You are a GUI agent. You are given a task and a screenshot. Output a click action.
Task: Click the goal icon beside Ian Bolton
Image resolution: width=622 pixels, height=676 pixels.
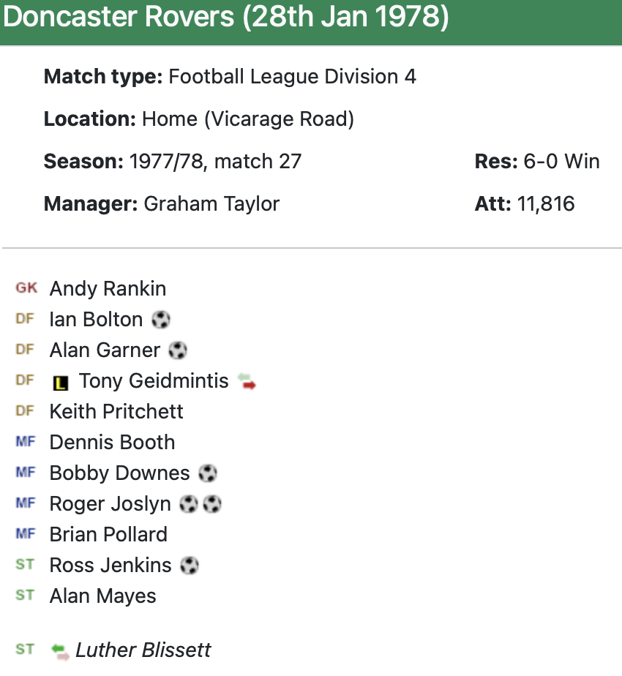pos(161,320)
